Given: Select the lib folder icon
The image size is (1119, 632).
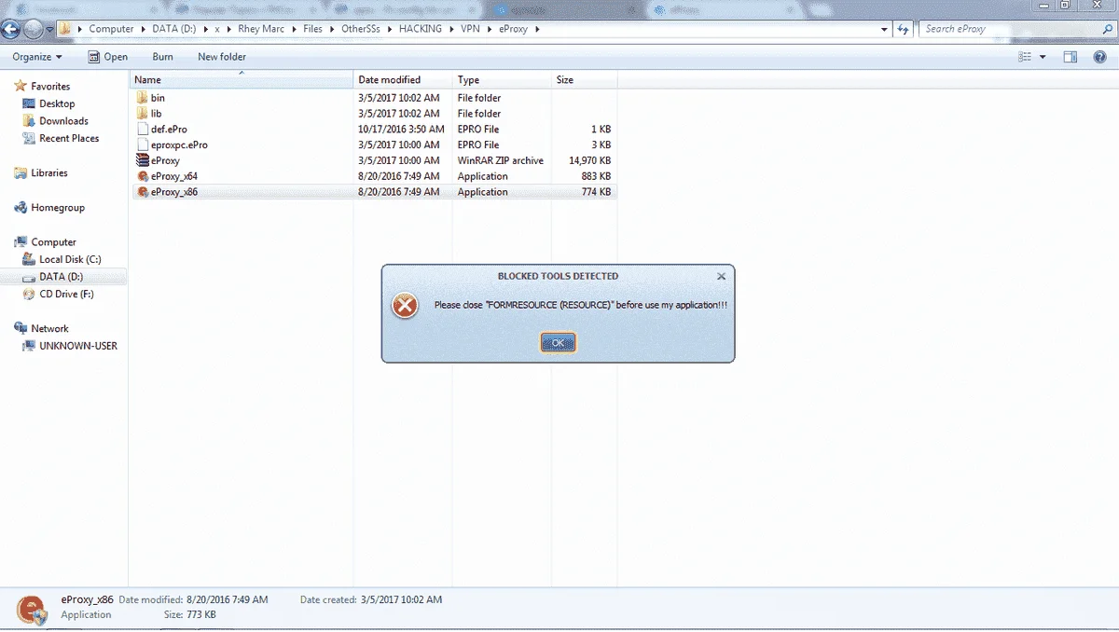Looking at the screenshot, I should tap(142, 114).
